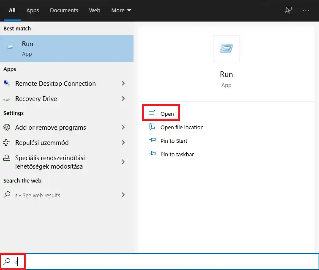319x270 pixels.
Task: Click the large Run app thumbnail
Action: pos(226,49)
